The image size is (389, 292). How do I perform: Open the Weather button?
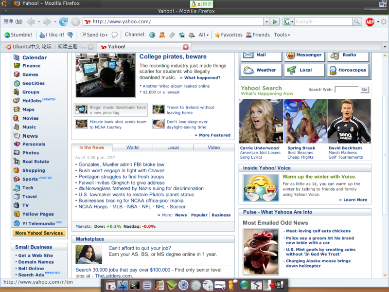(x=261, y=70)
